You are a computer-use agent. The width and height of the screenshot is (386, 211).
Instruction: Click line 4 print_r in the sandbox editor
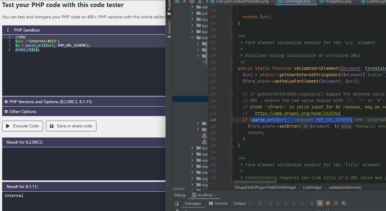pyautogui.click(x=27, y=50)
